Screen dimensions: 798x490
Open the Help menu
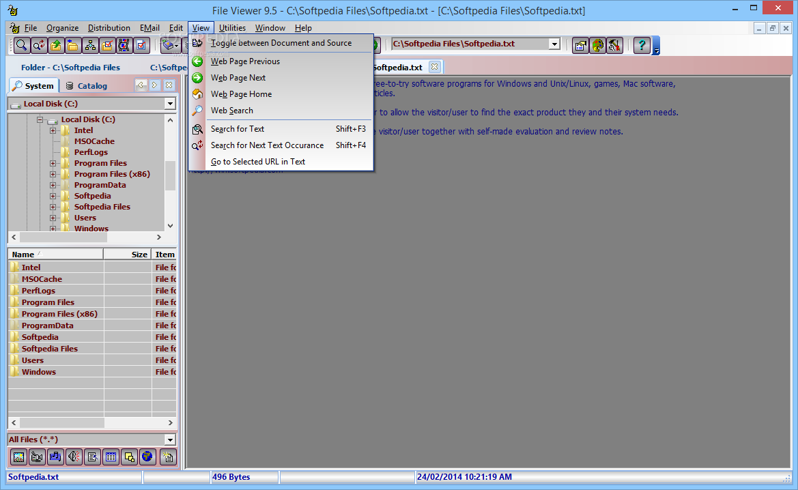(303, 28)
